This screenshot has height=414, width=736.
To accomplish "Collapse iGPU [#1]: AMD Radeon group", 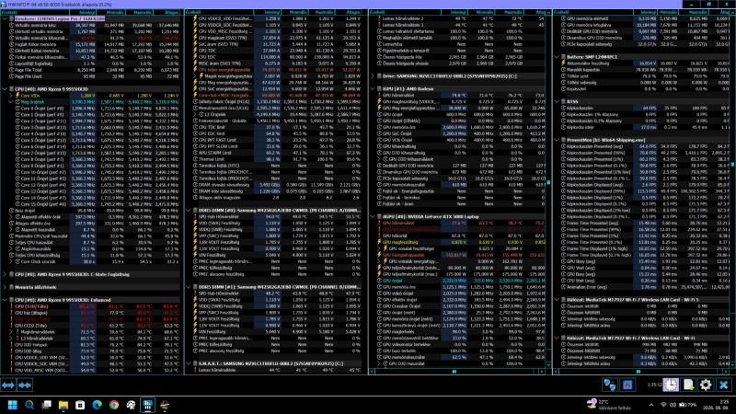I will pos(373,88).
